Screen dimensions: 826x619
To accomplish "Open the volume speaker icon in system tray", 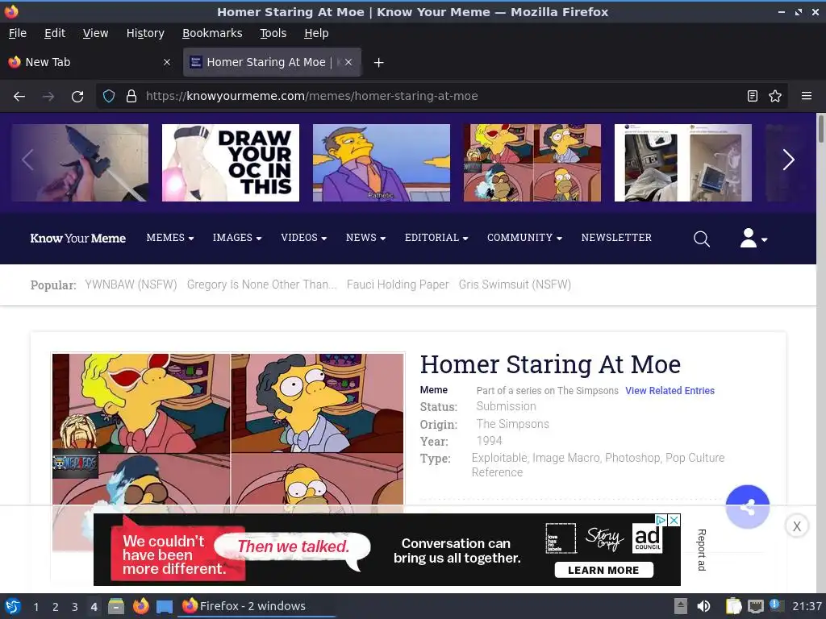I will point(703,606).
